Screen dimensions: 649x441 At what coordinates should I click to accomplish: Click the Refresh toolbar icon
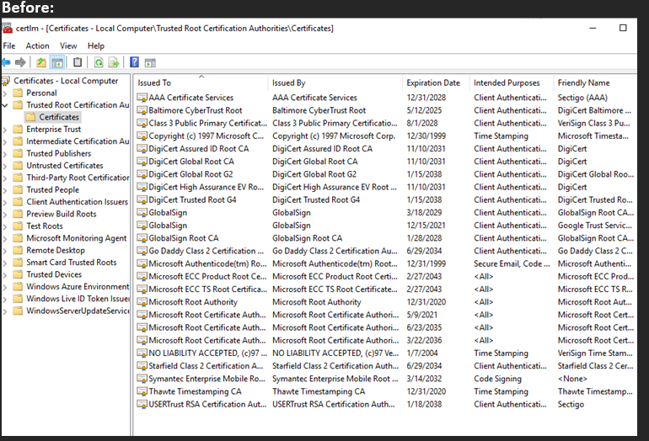tap(99, 62)
